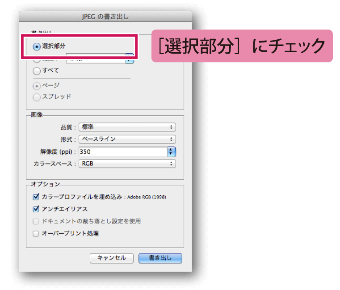Click the pink [選択部分] にチェック callout
This screenshot has height=290, width=340.
click(242, 46)
